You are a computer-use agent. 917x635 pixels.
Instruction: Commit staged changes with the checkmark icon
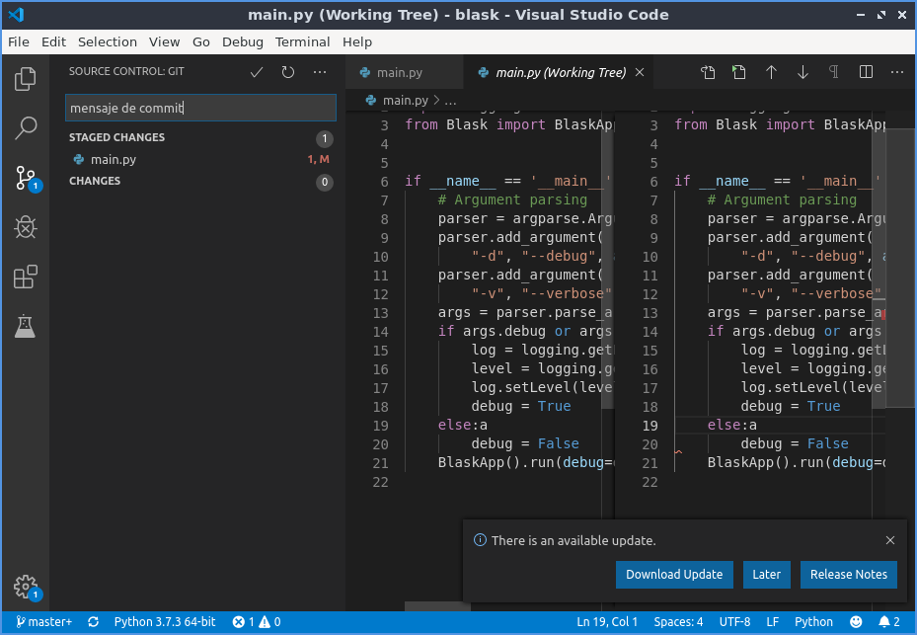click(x=257, y=72)
